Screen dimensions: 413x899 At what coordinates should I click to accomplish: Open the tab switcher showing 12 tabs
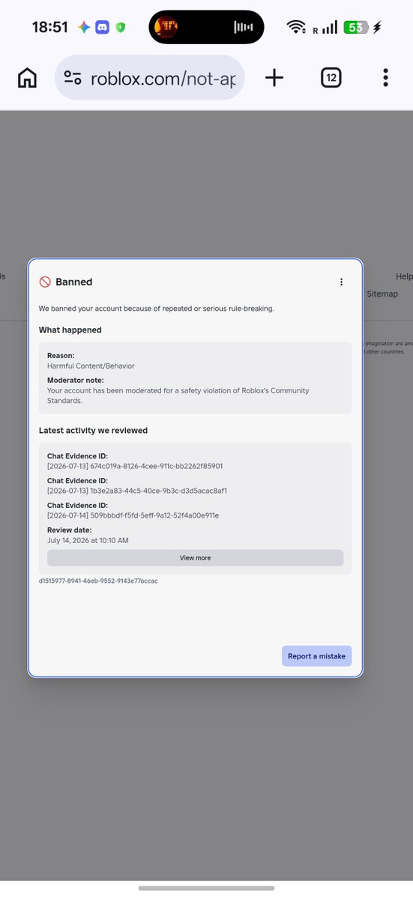pyautogui.click(x=331, y=77)
